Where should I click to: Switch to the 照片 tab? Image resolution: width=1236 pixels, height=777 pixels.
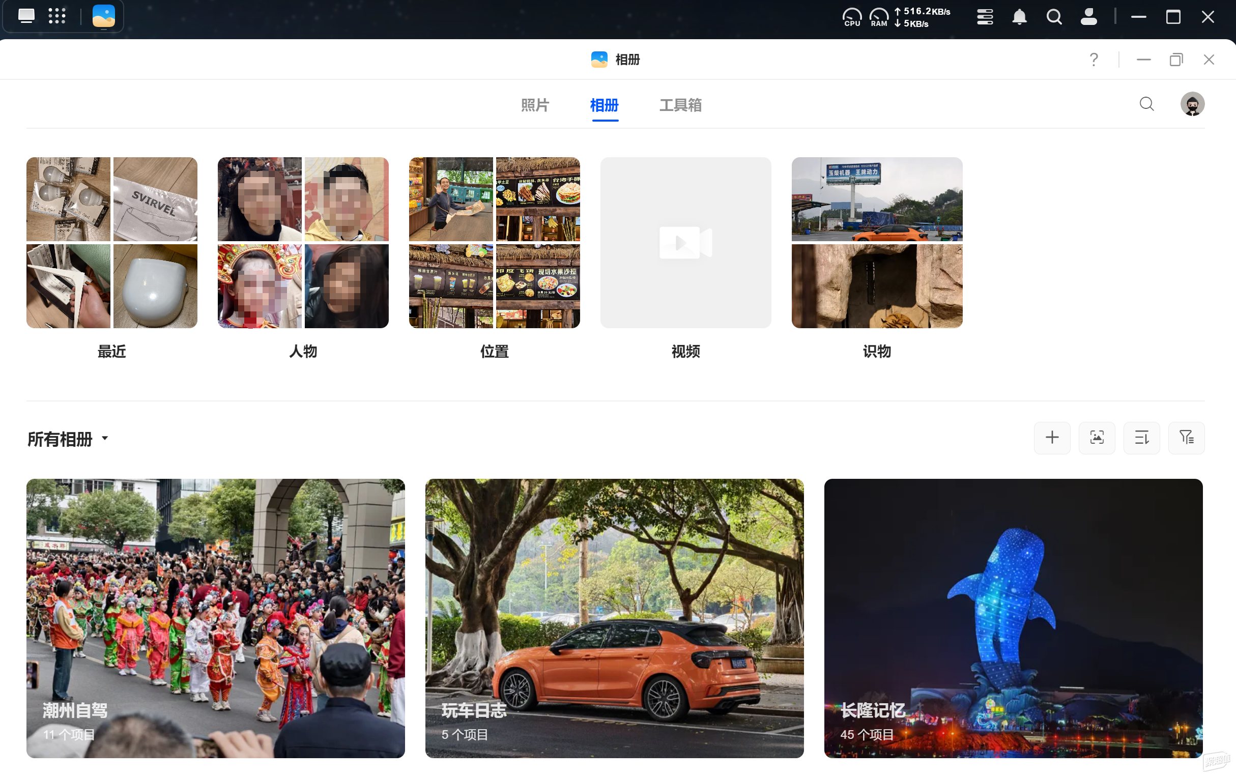point(535,105)
